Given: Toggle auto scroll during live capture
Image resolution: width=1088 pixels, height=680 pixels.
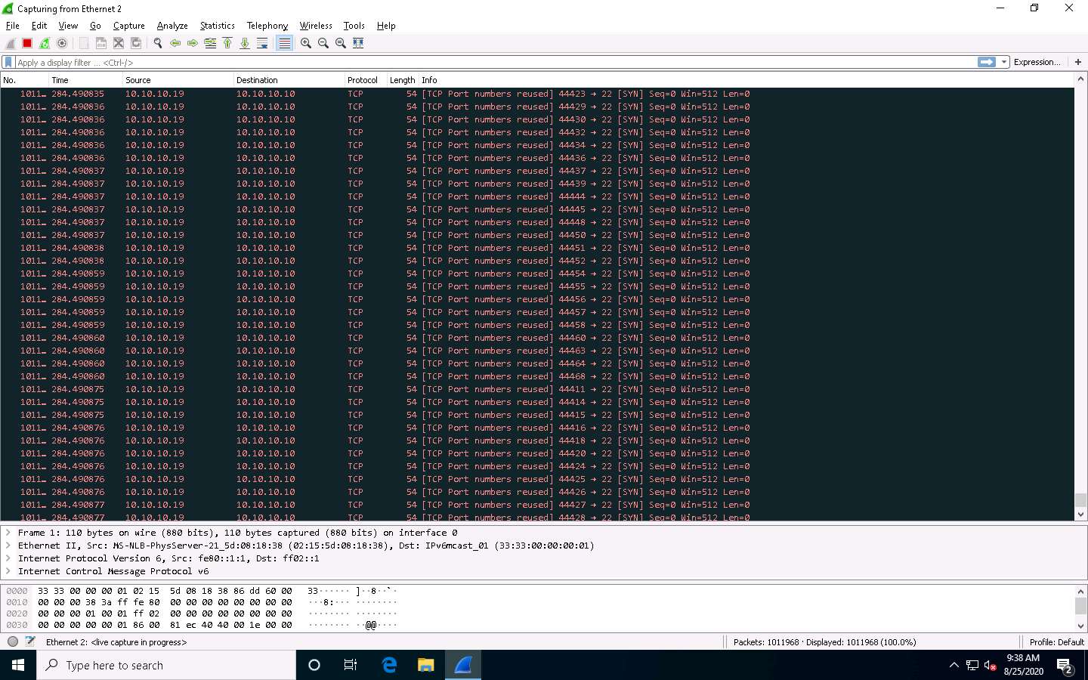Looking at the screenshot, I should [x=262, y=43].
